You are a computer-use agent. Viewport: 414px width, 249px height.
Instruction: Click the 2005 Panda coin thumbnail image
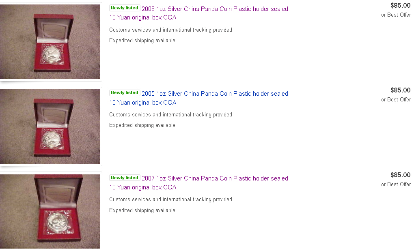pyautogui.click(x=50, y=127)
